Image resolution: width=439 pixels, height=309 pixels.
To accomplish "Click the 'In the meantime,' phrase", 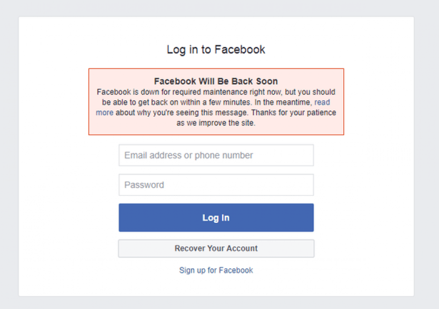I will point(283,102).
